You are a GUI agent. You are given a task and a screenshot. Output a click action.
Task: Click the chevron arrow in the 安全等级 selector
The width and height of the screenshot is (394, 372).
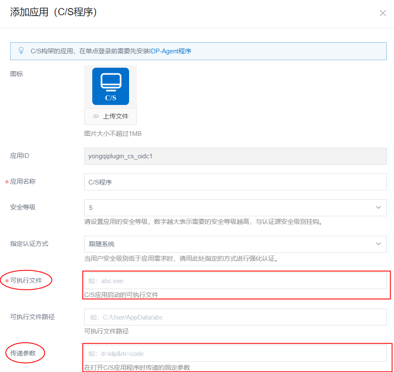(378, 208)
